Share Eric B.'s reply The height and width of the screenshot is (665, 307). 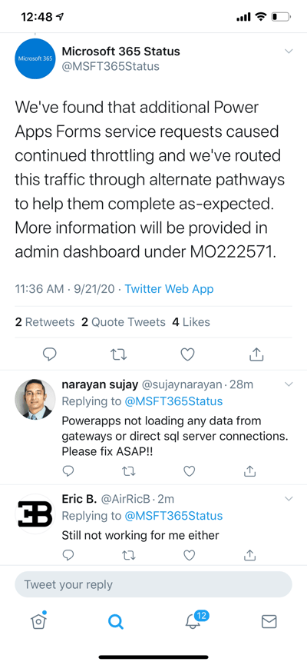[250, 554]
